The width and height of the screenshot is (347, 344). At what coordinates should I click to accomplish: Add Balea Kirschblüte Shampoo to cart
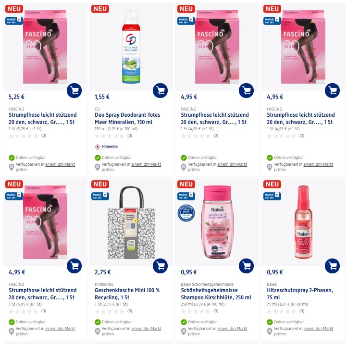point(246,266)
